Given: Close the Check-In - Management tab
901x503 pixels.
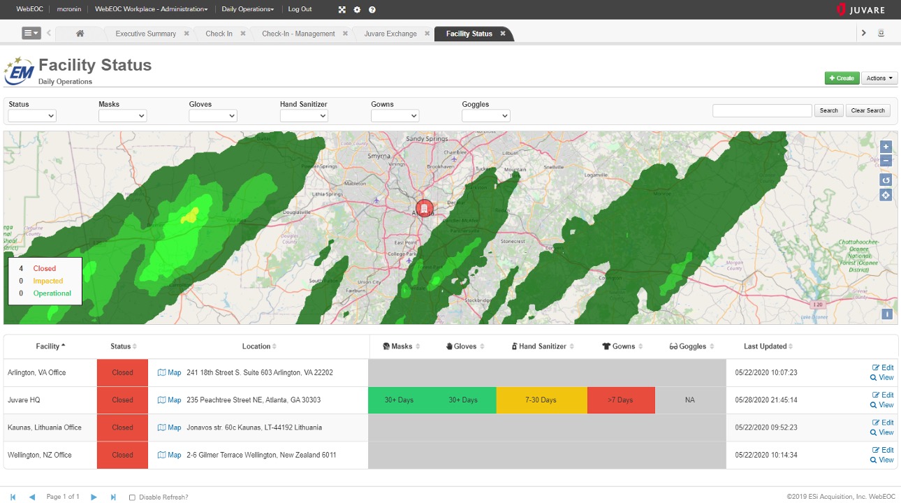Looking at the screenshot, I should tap(345, 34).
